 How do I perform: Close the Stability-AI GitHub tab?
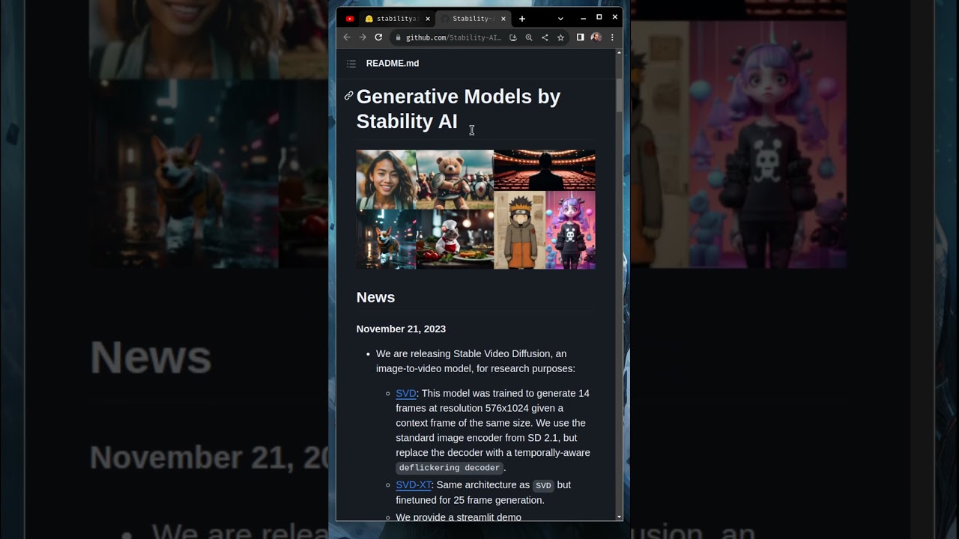503,19
